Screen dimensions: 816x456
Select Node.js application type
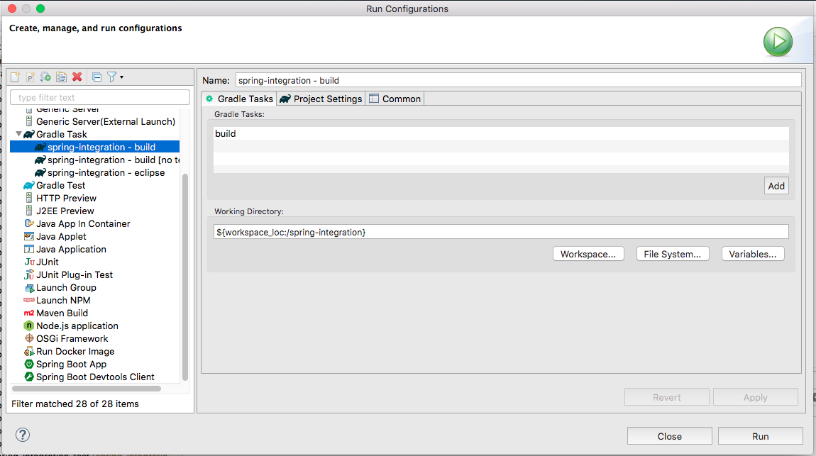point(77,326)
